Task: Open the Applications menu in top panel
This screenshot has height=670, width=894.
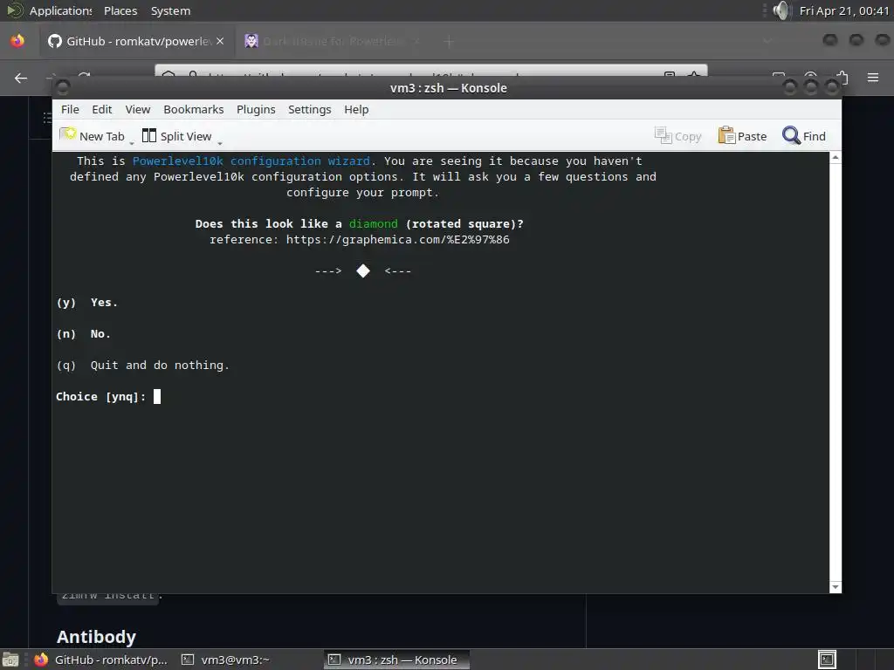Action: click(x=60, y=10)
